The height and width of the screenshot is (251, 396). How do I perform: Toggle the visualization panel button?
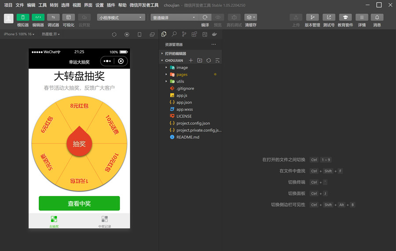tap(69, 17)
